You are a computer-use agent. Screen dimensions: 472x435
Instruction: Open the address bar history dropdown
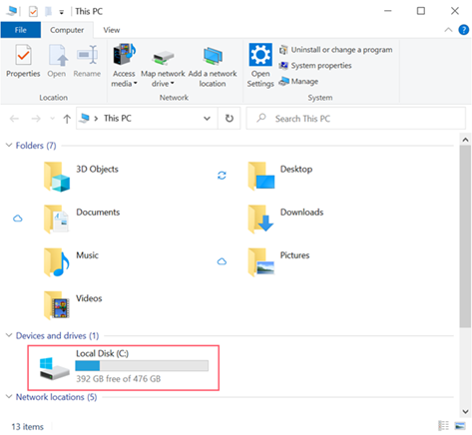207,119
